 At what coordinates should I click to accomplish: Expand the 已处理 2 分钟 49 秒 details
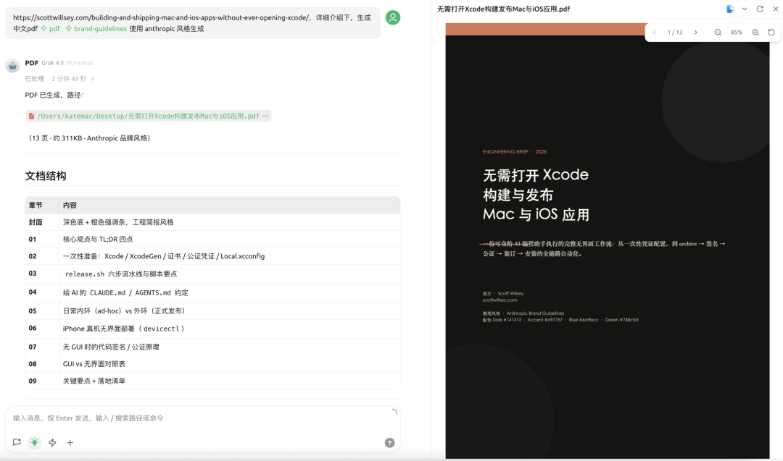coord(60,79)
